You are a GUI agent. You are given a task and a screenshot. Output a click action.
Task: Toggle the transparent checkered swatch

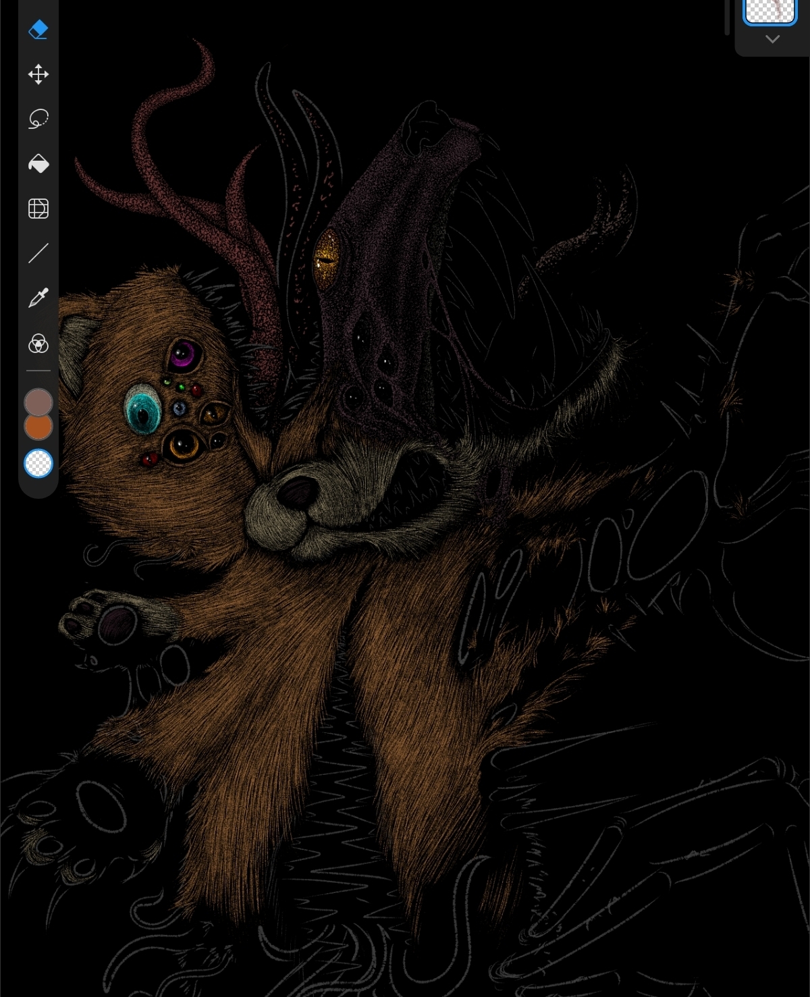(38, 464)
